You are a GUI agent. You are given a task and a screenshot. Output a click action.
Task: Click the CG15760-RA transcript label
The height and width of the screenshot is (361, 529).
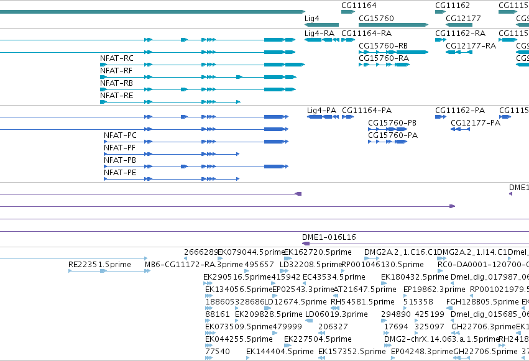pos(384,58)
